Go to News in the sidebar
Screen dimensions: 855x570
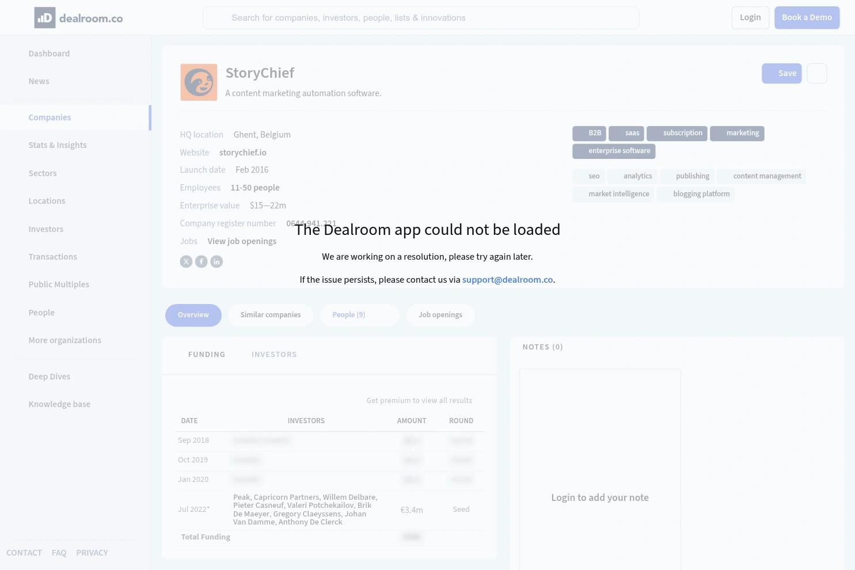[x=39, y=81]
